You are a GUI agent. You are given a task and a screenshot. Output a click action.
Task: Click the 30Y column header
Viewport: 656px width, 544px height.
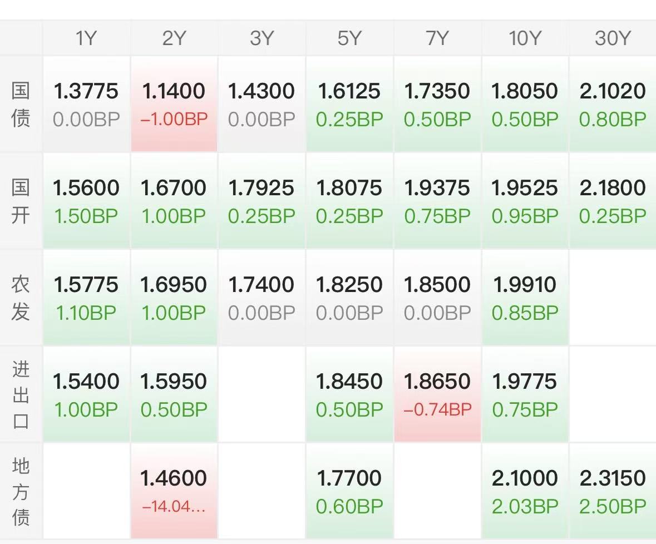tap(613, 38)
